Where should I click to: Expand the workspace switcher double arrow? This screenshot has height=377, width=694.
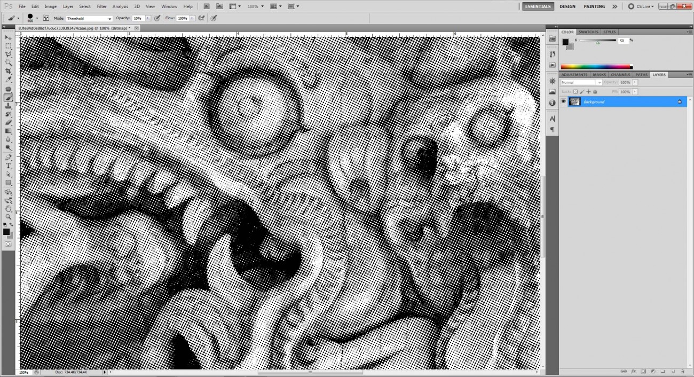614,6
